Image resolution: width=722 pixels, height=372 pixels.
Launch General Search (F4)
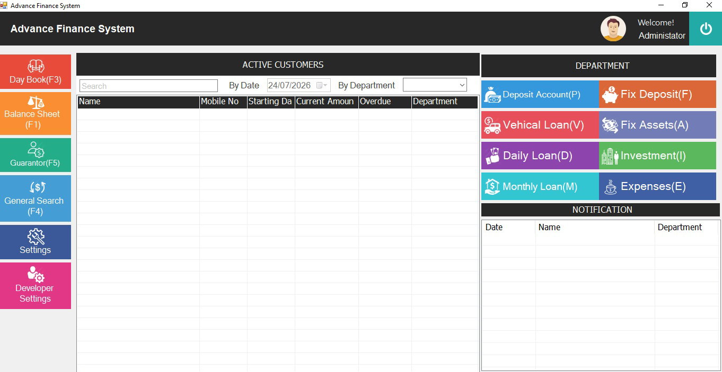(x=36, y=198)
